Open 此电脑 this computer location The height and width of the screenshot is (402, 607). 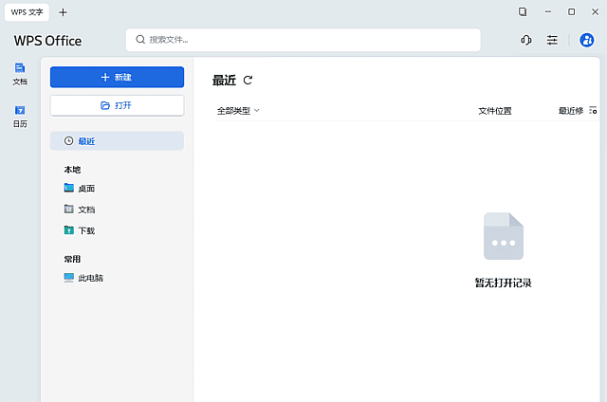tap(83, 278)
